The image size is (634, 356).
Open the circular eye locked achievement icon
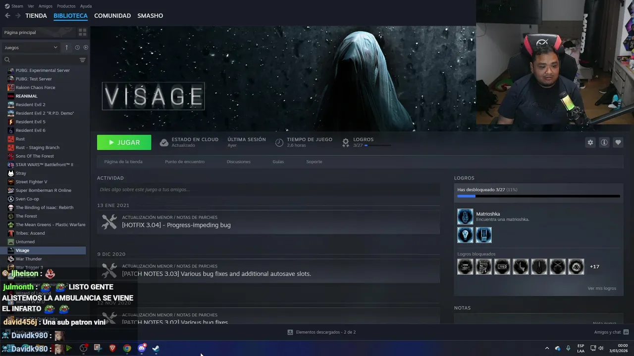[x=576, y=267]
